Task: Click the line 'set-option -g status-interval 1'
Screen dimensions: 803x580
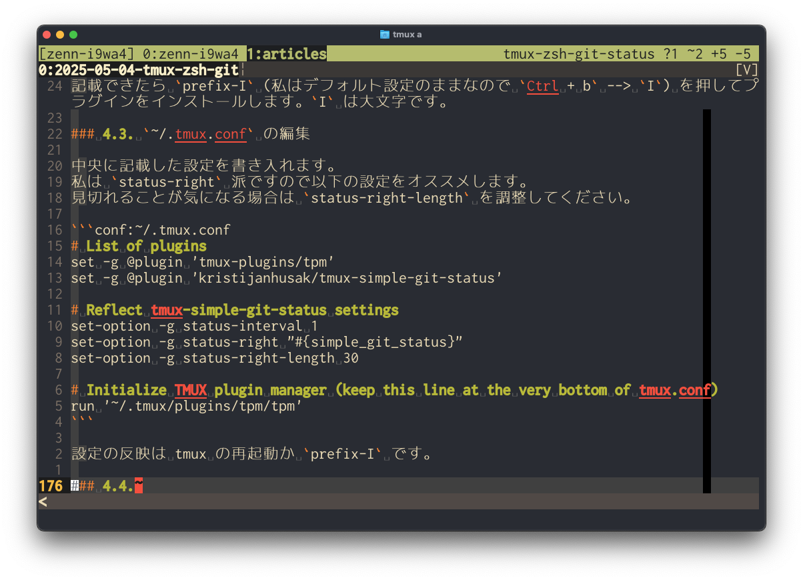Action: click(195, 326)
